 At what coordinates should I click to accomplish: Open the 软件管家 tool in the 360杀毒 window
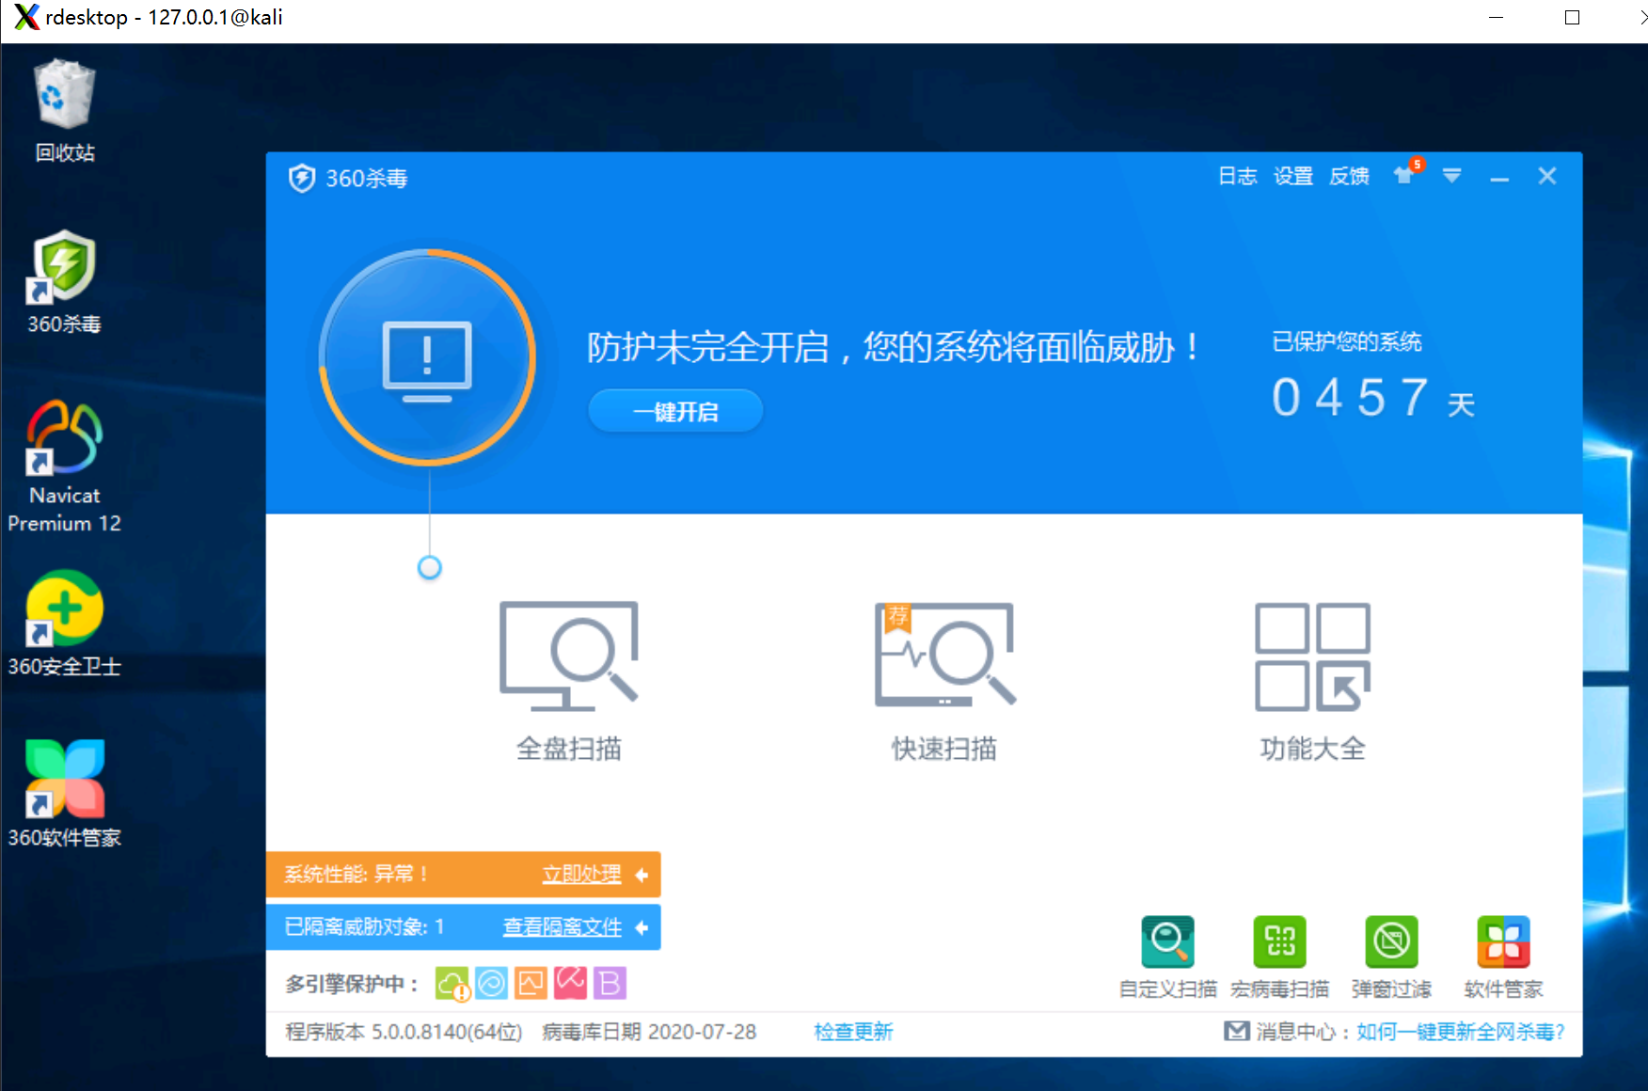(x=1503, y=957)
